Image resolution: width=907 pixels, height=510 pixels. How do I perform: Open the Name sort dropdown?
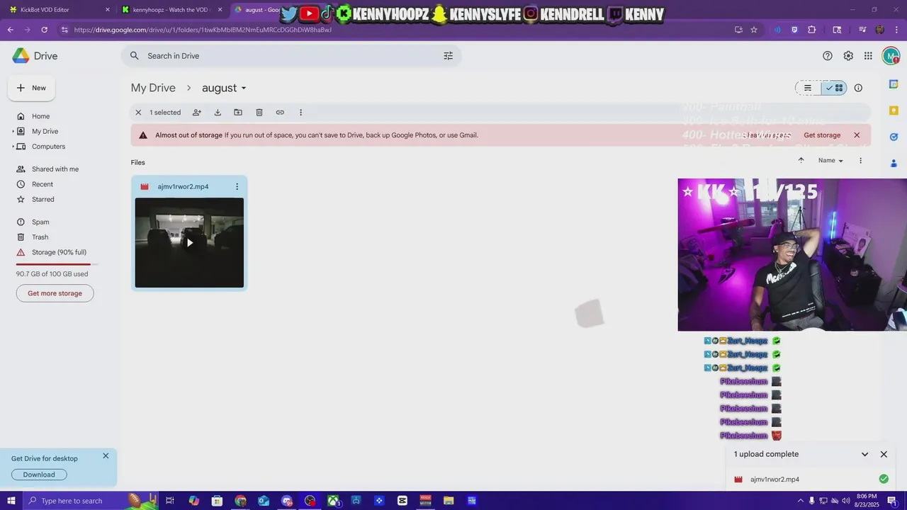pos(830,161)
